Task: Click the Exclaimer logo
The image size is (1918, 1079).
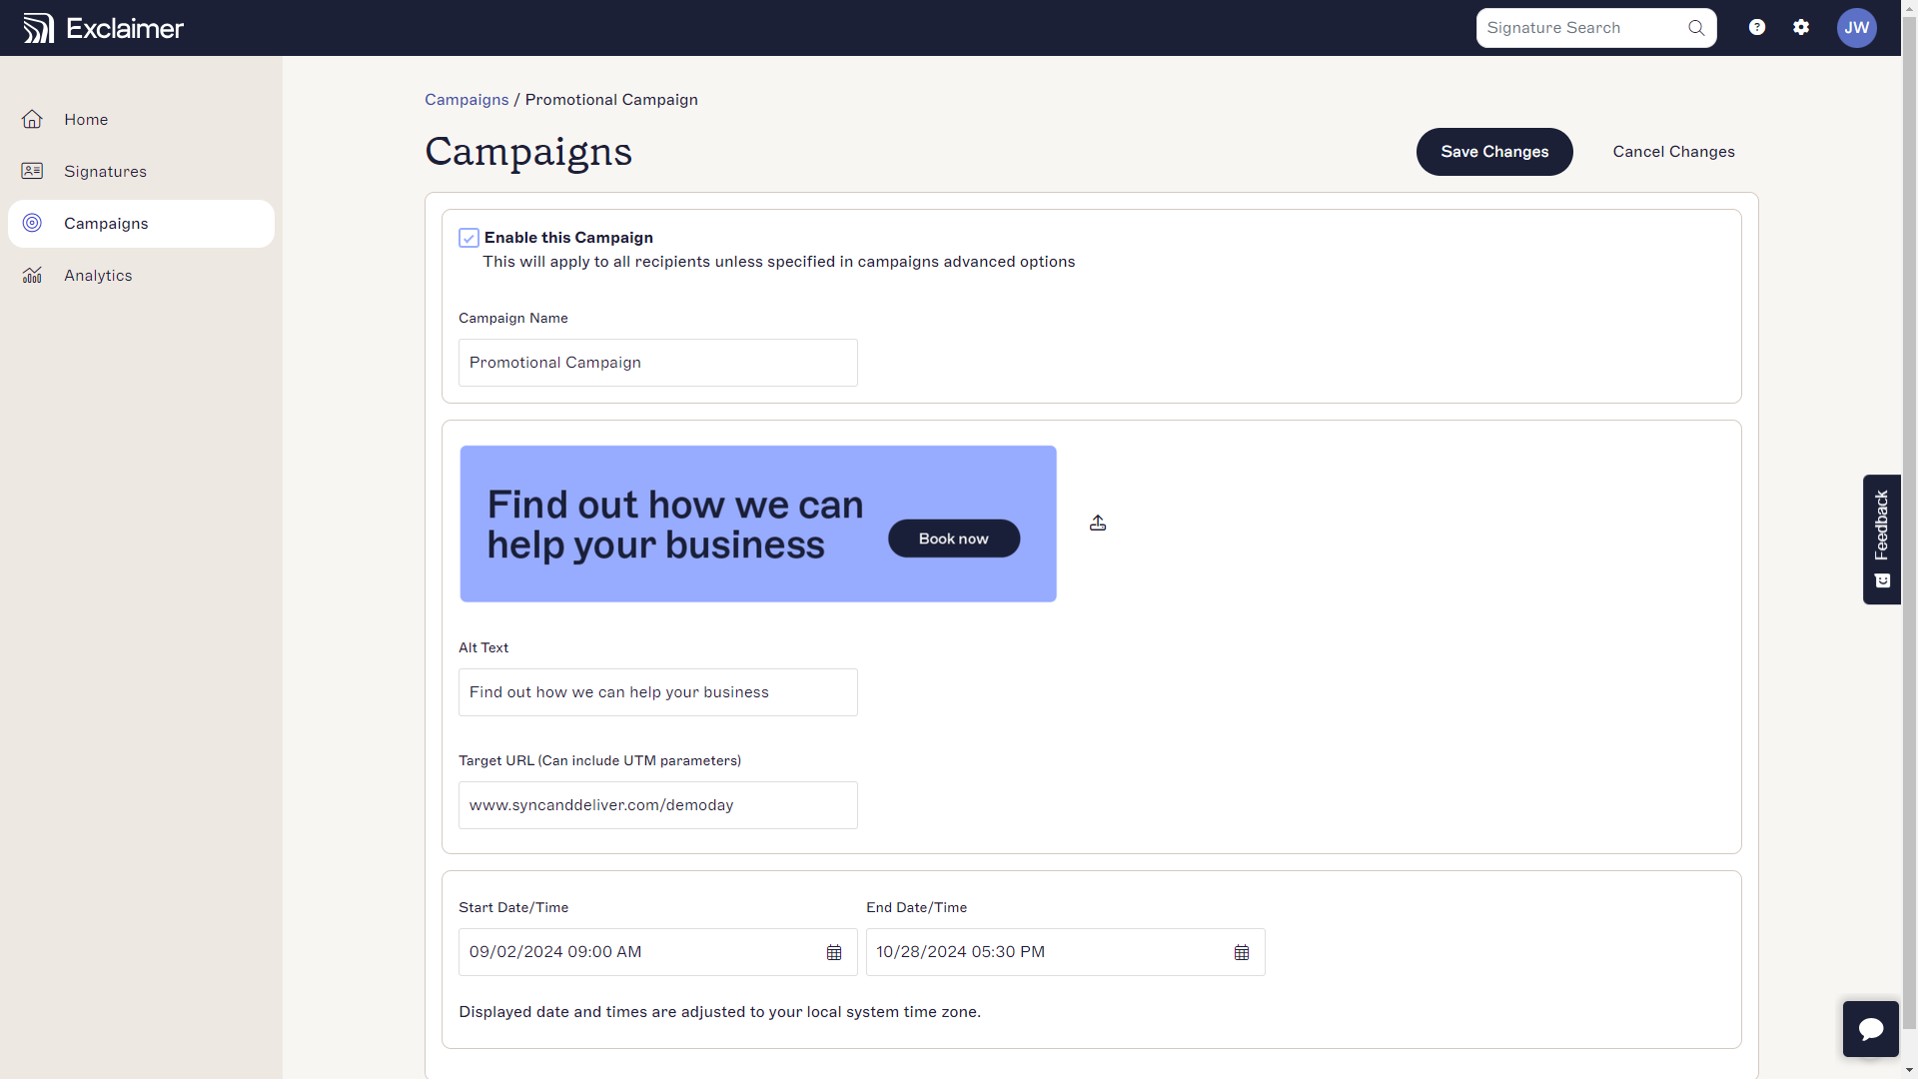Action: pyautogui.click(x=102, y=27)
